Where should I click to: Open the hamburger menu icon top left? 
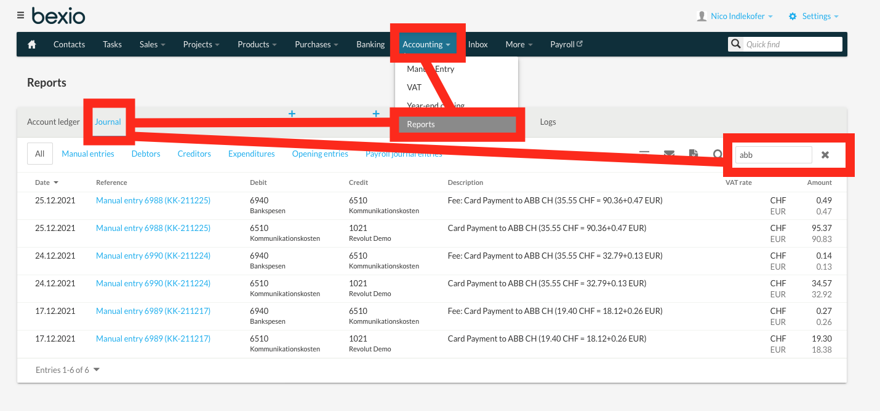click(20, 15)
